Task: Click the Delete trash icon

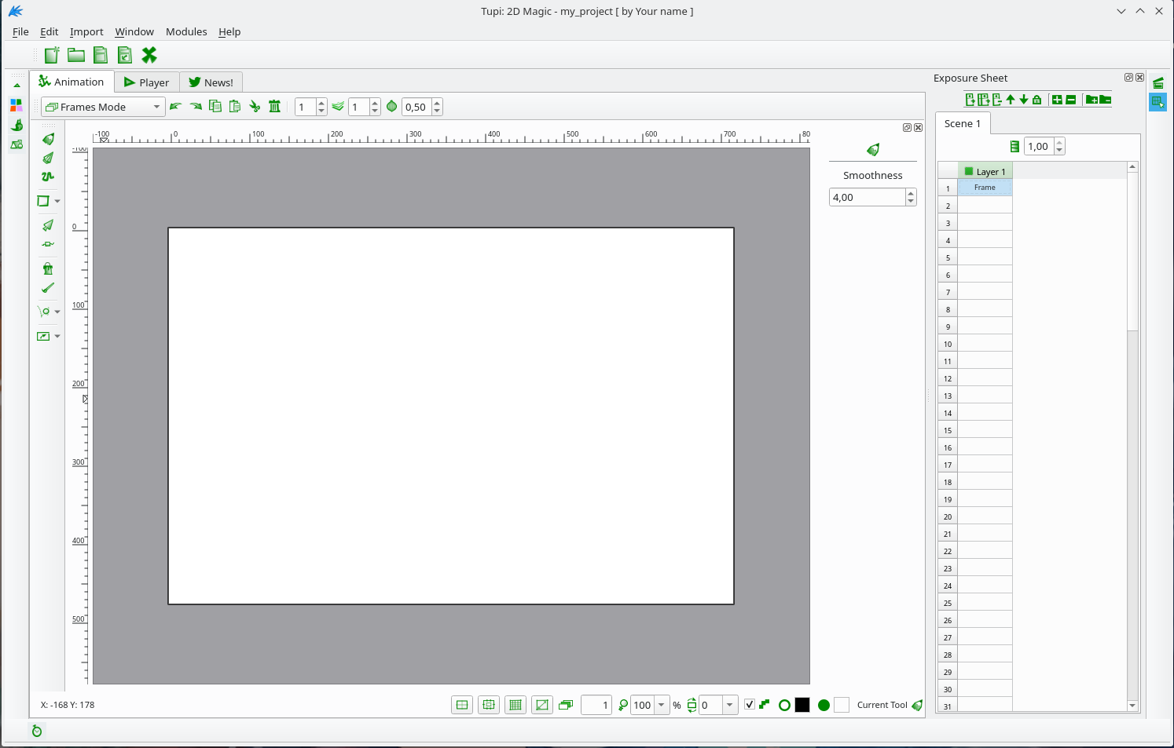Action: (274, 107)
